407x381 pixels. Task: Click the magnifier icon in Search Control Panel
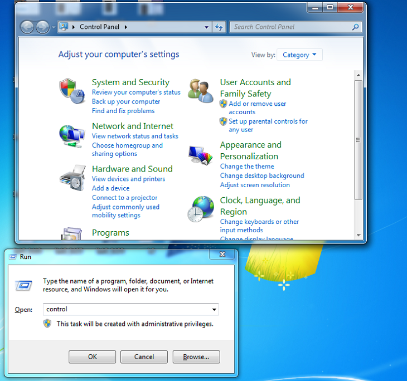pos(355,27)
